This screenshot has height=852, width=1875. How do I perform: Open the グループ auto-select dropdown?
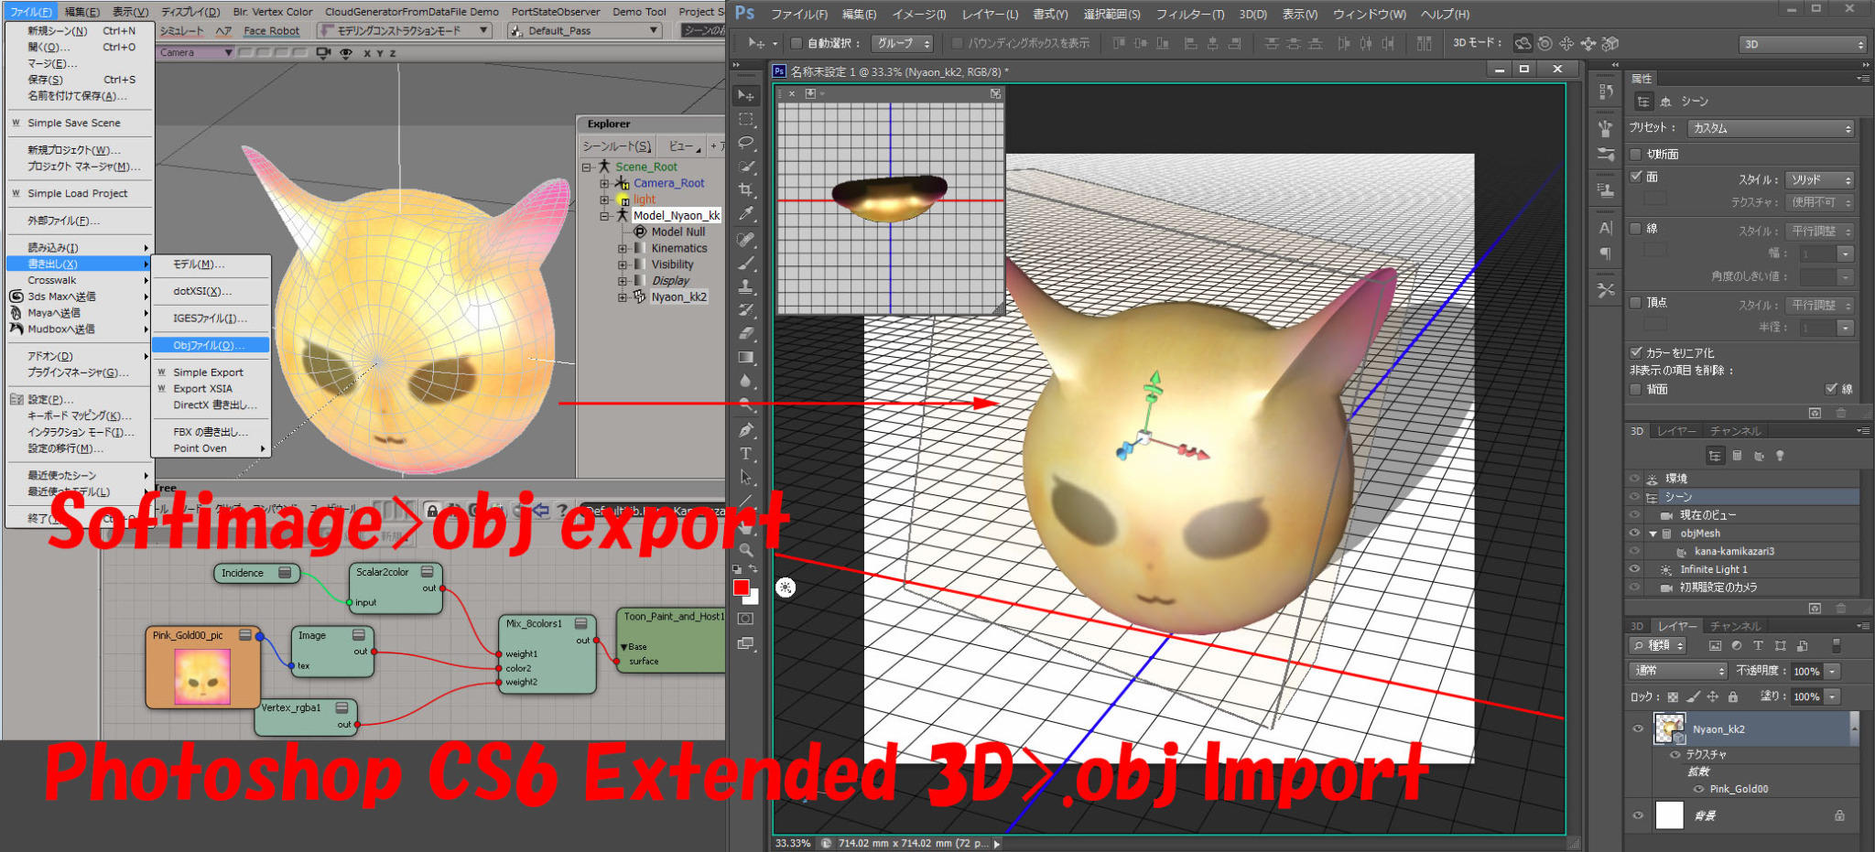coord(902,43)
